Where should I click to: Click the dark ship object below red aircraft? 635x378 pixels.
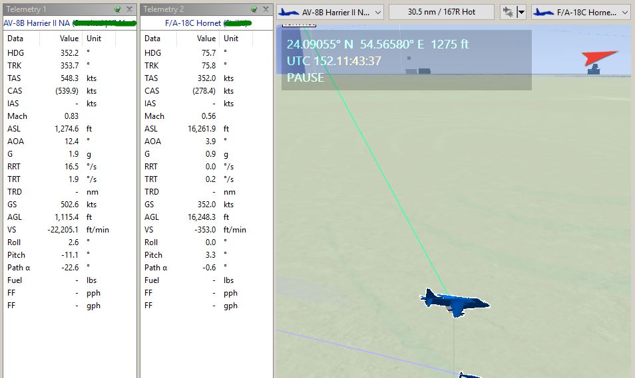(594, 70)
